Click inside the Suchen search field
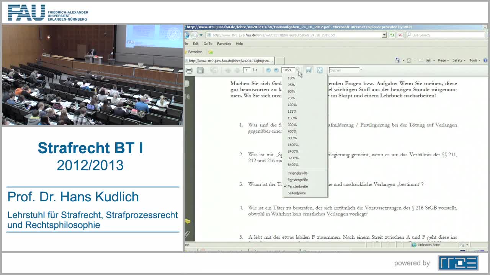Viewport: 490px width, 275px height. click(343, 70)
